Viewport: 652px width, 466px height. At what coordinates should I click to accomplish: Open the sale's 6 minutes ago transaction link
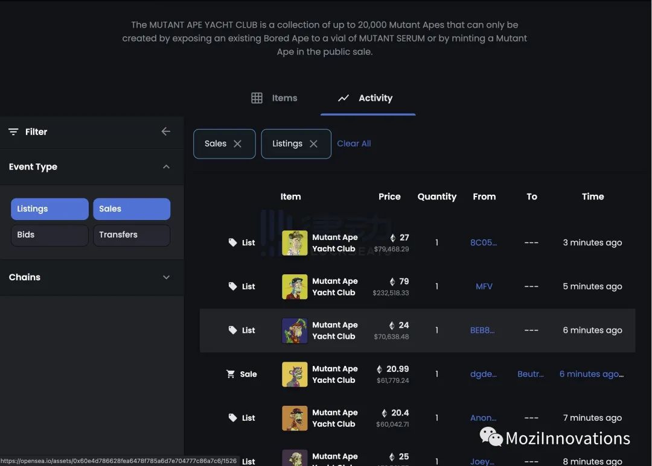(x=591, y=374)
